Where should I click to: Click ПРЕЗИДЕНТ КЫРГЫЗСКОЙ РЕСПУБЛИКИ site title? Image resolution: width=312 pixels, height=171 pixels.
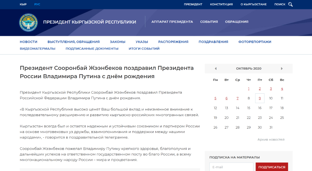90,22
